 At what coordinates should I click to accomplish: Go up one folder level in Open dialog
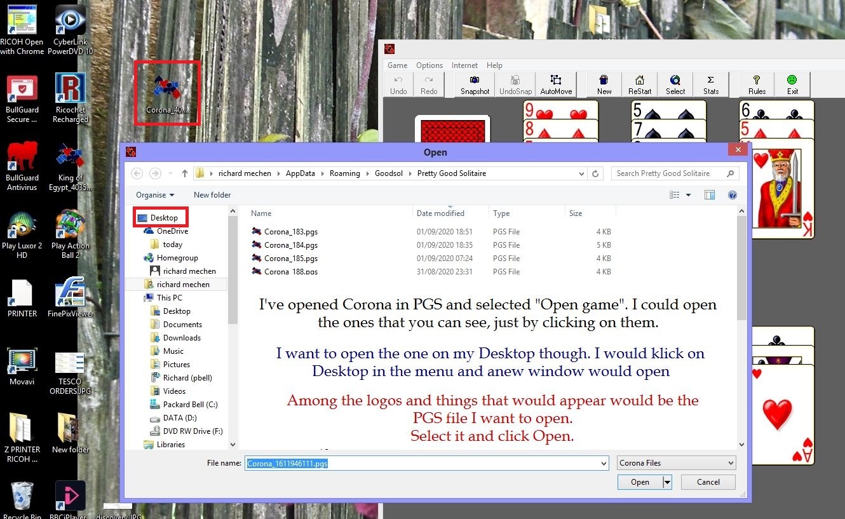pyautogui.click(x=185, y=173)
